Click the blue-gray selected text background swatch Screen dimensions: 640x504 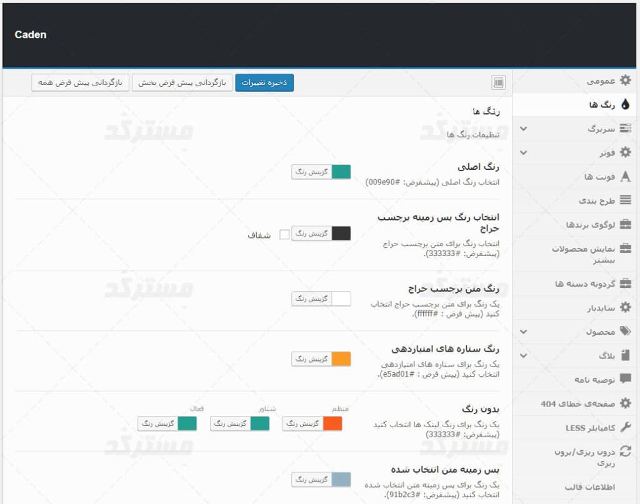tap(341, 480)
